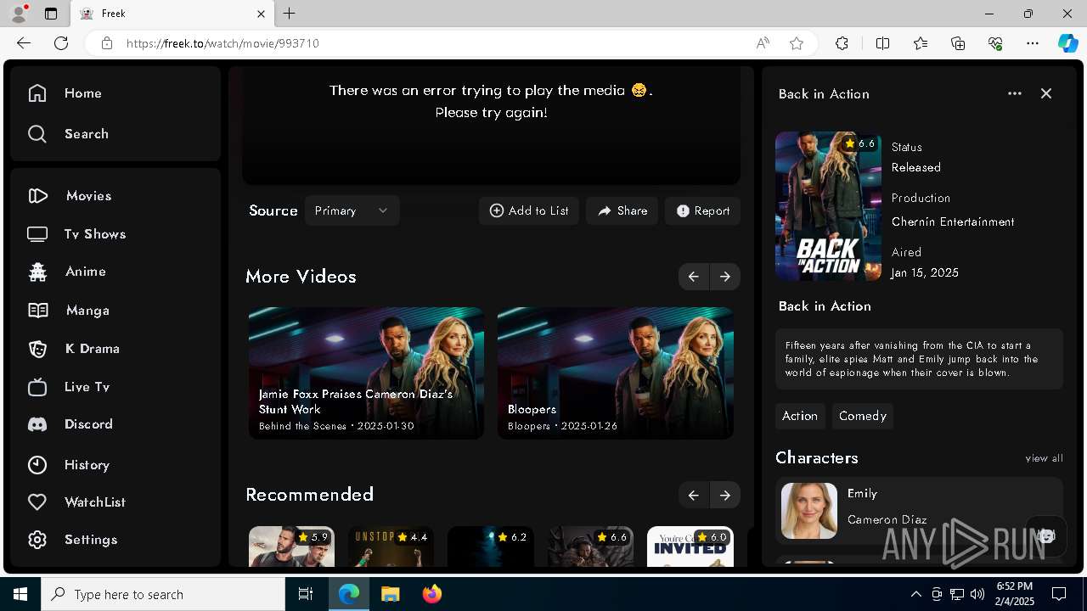Open Settings in sidebar
The height and width of the screenshot is (611, 1087).
pos(72,540)
